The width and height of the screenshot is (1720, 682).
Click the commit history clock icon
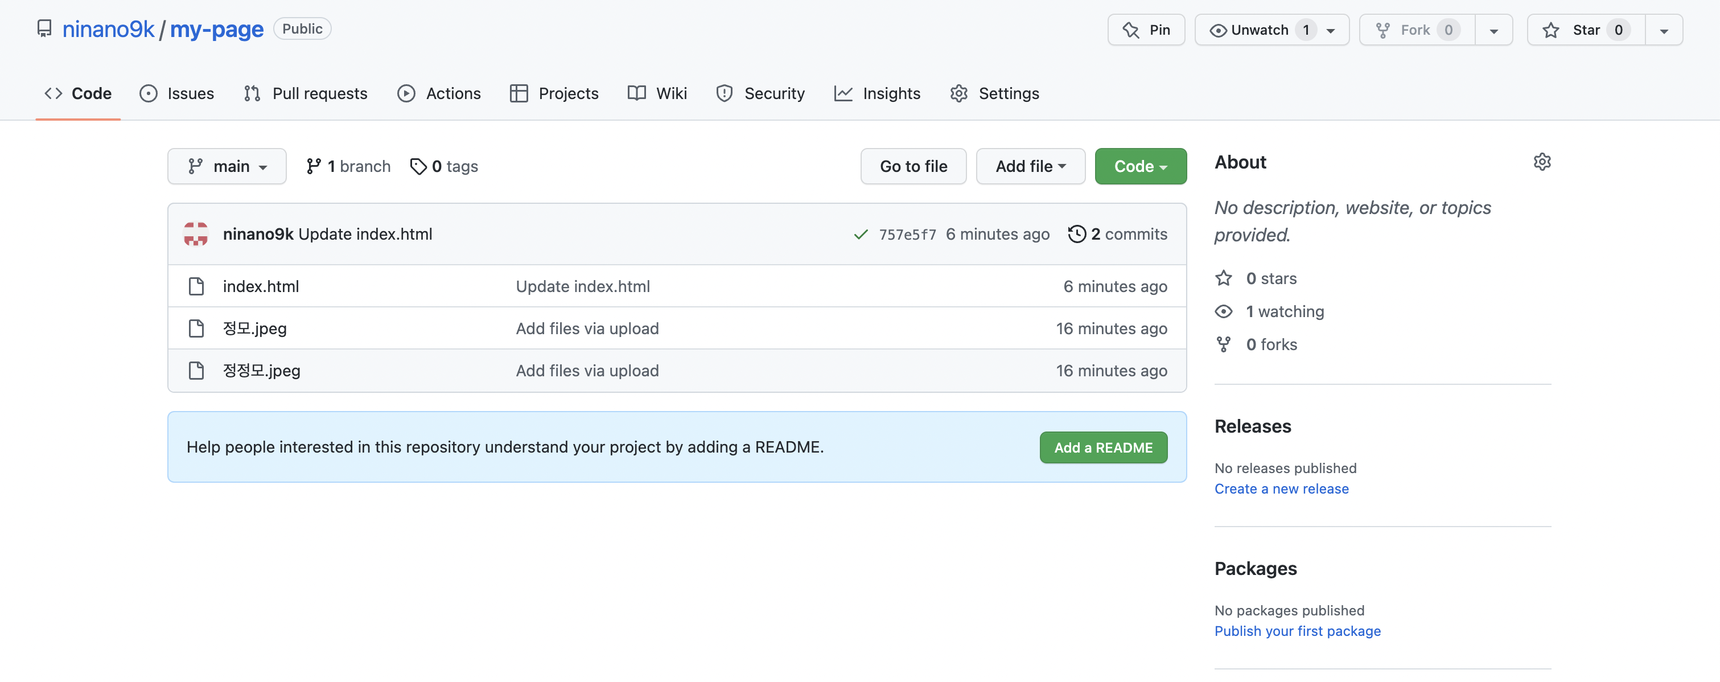click(x=1076, y=234)
